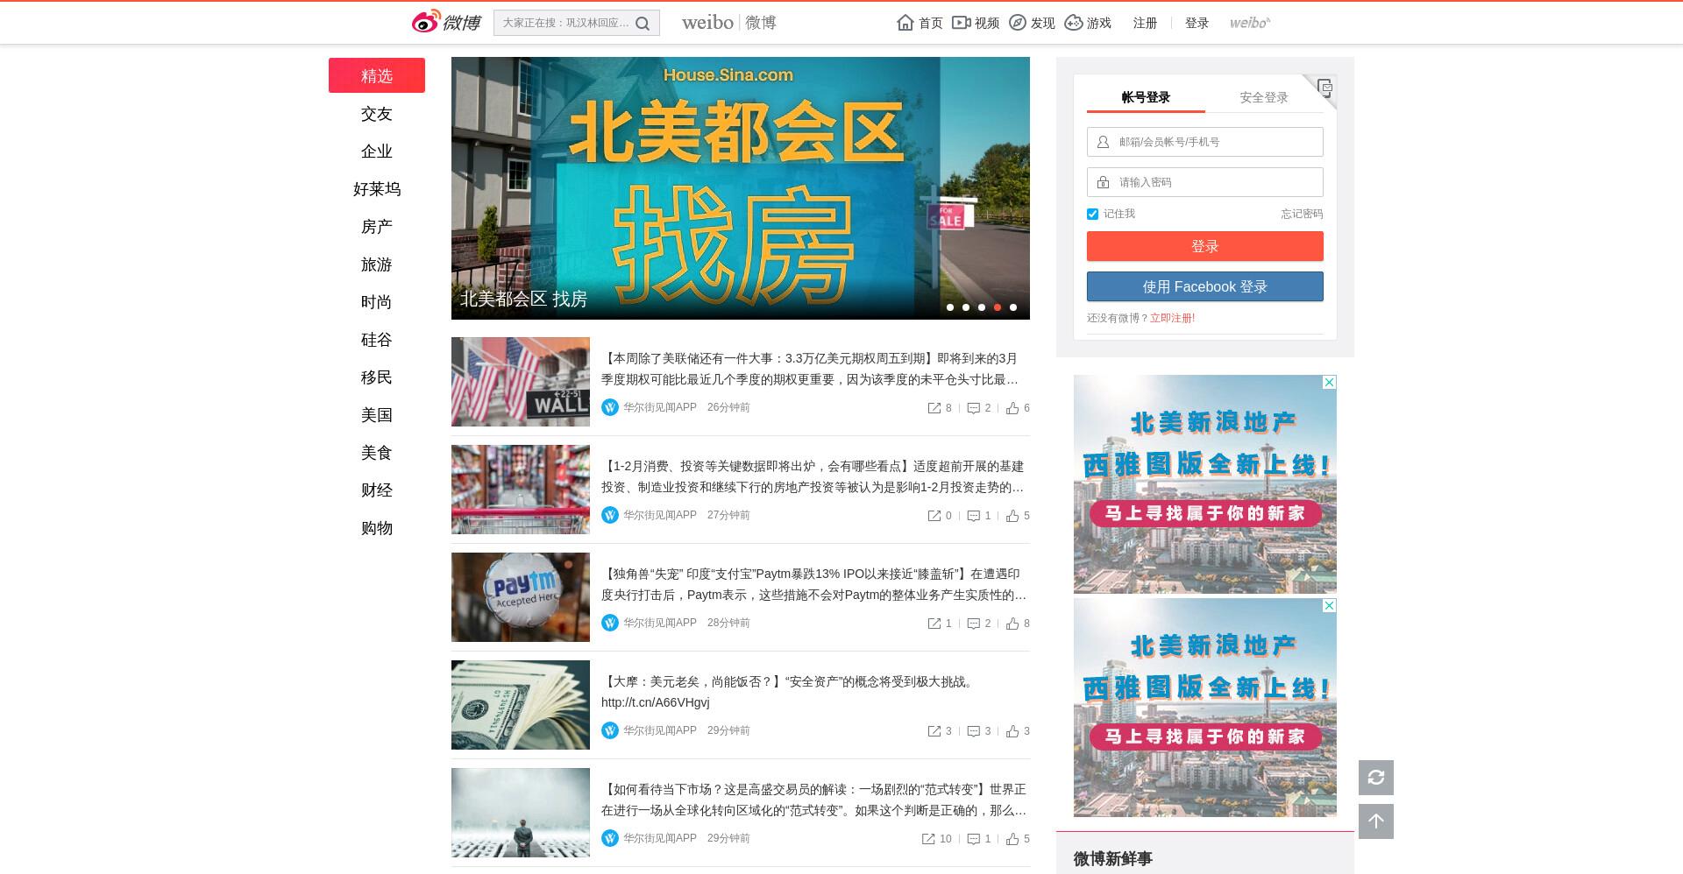The width and height of the screenshot is (1683, 874).
Task: Select 企业 category in sidebar
Action: click(377, 152)
